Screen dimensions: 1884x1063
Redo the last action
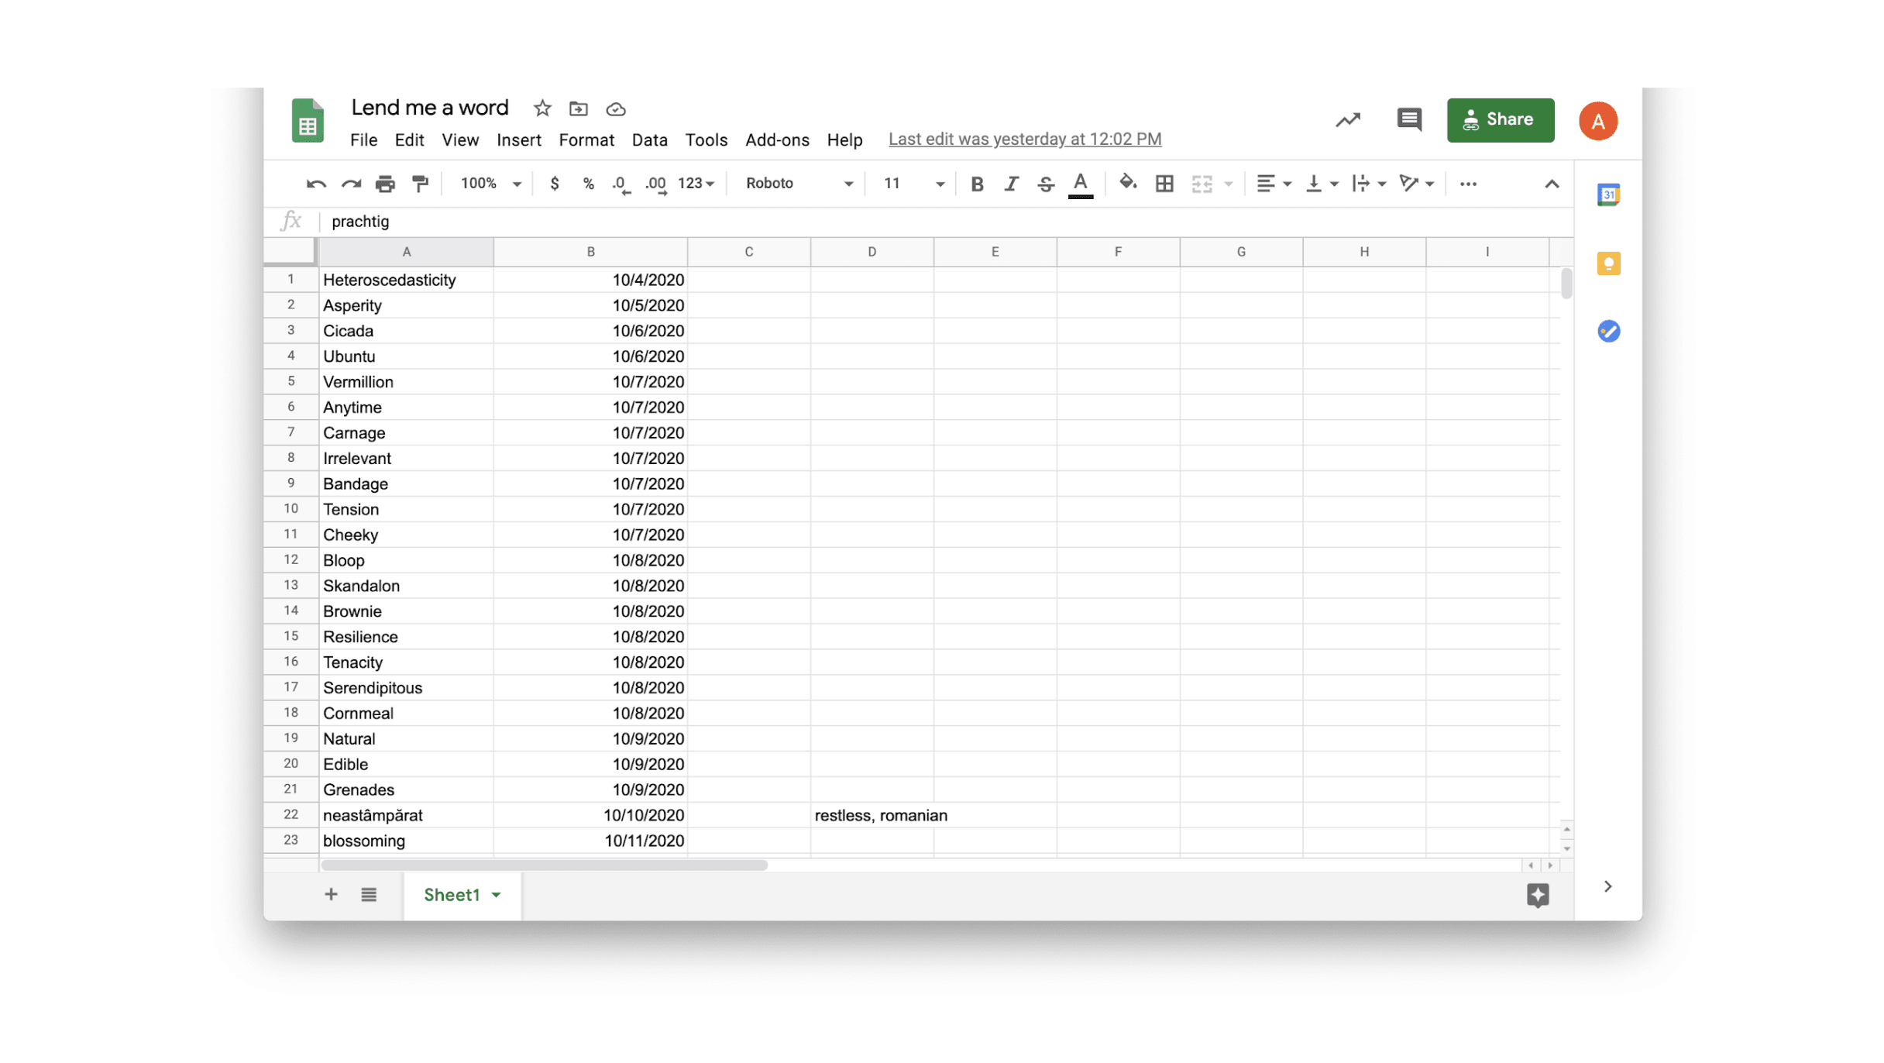click(x=351, y=184)
